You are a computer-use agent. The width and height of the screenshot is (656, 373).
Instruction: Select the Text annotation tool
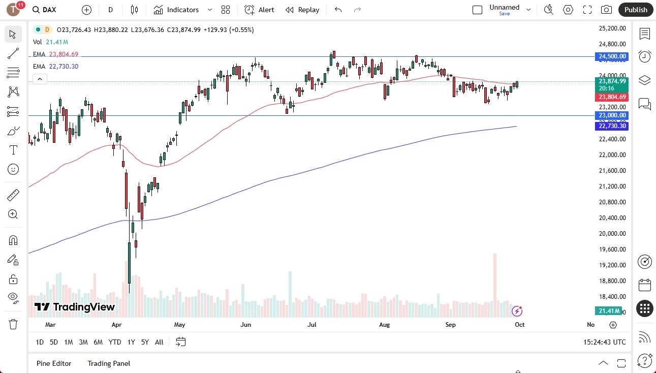(13, 149)
